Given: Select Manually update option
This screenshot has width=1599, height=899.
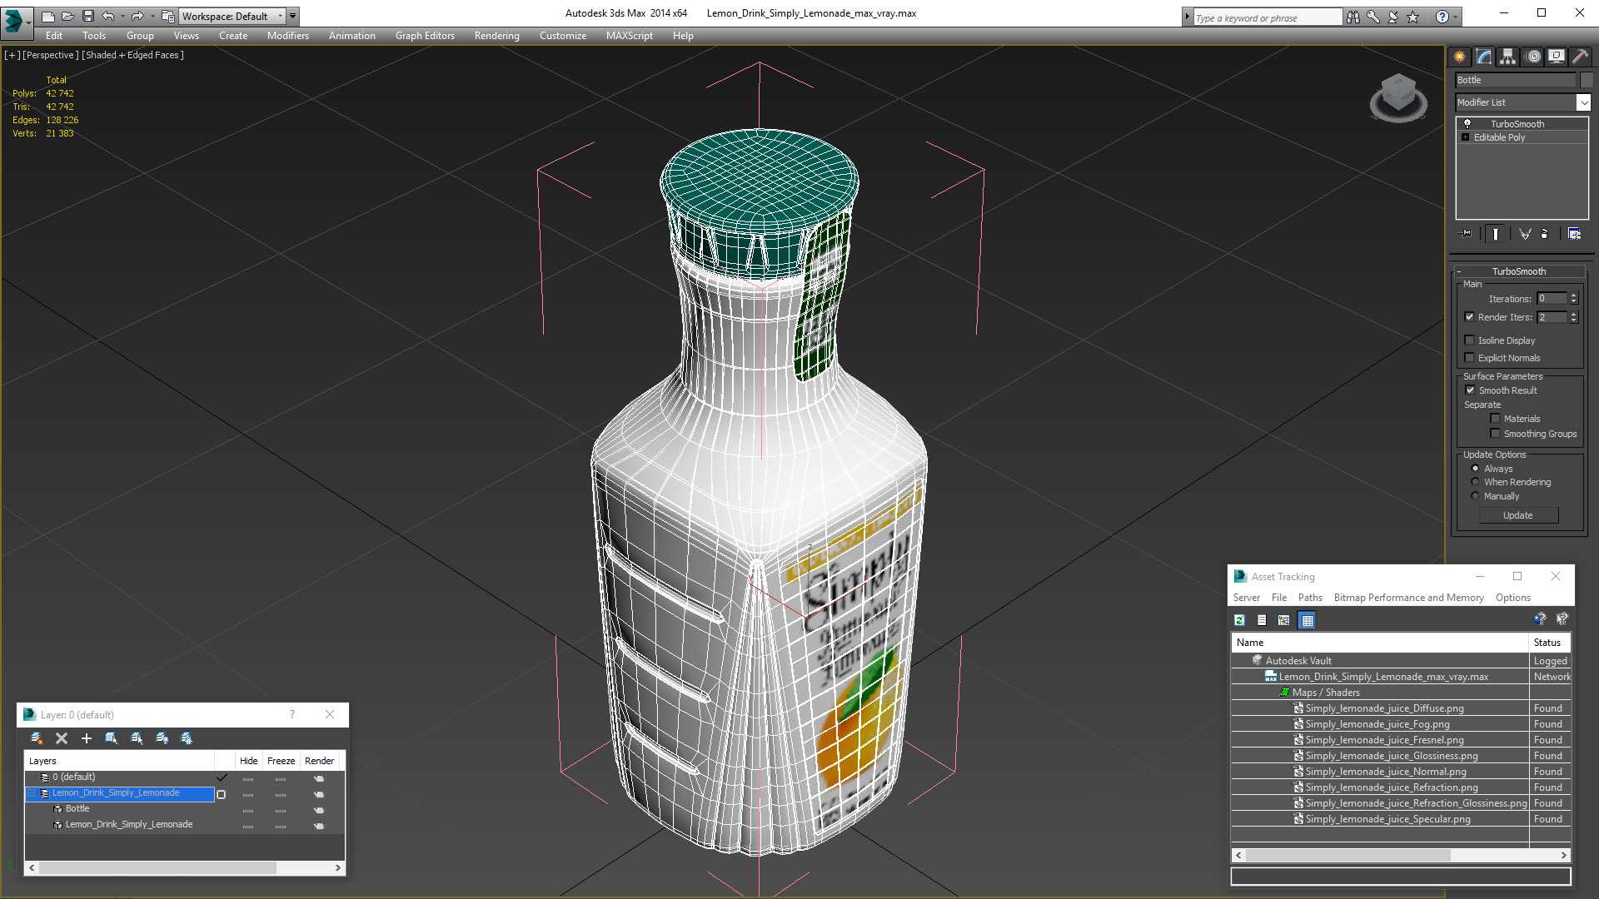Looking at the screenshot, I should tap(1475, 496).
